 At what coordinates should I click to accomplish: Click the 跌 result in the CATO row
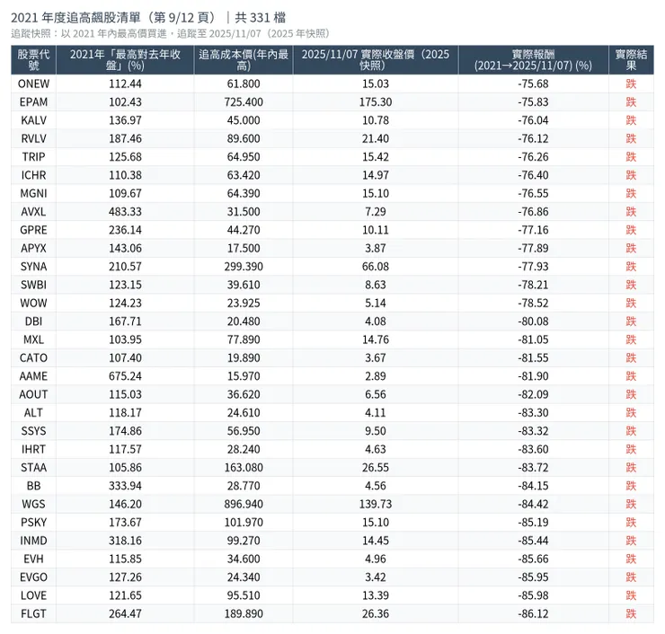tap(631, 357)
